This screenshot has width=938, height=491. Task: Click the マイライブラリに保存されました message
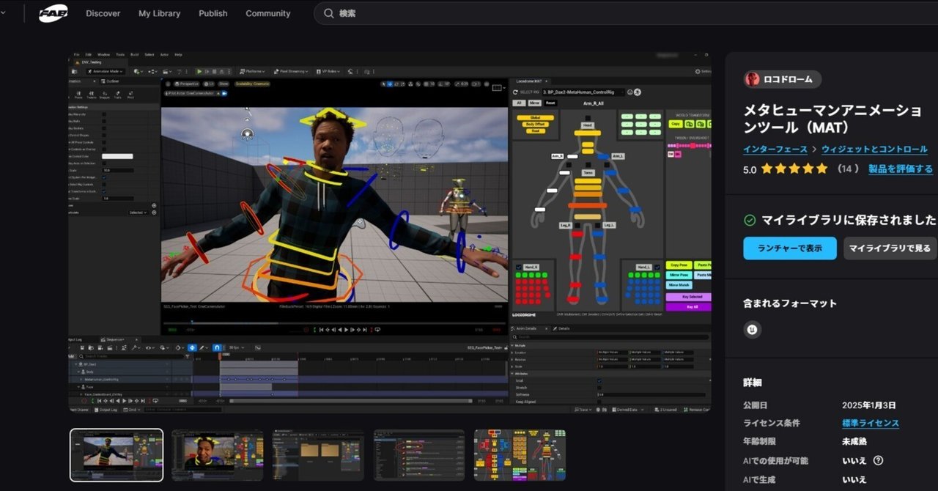click(849, 221)
